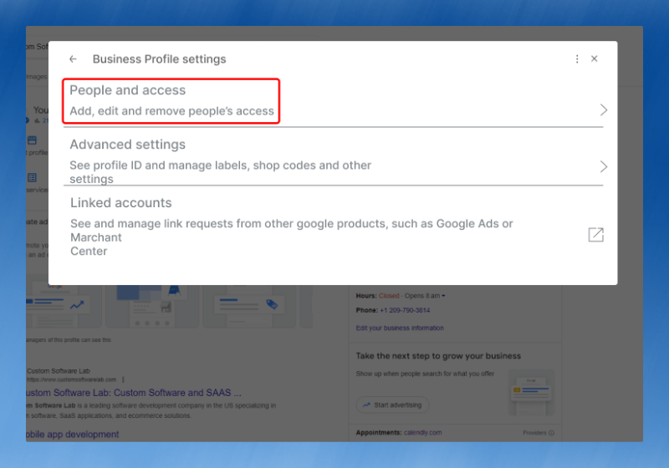
Task: Open Linked accounts
Action: 333,226
